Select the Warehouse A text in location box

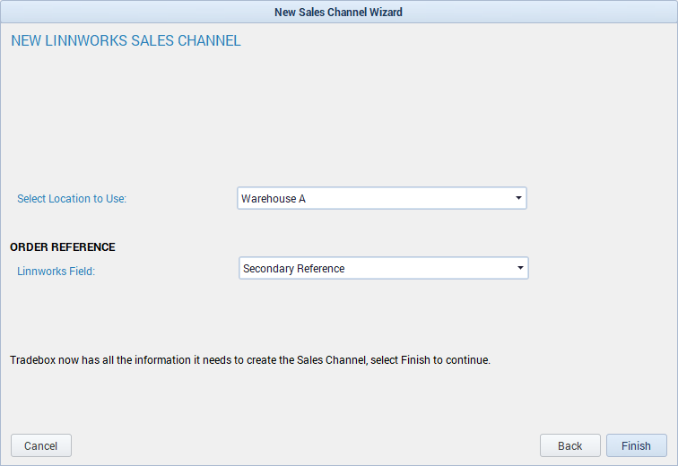pos(274,199)
